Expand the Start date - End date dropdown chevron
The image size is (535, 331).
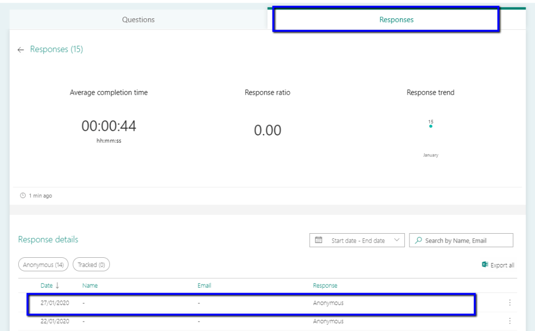396,241
